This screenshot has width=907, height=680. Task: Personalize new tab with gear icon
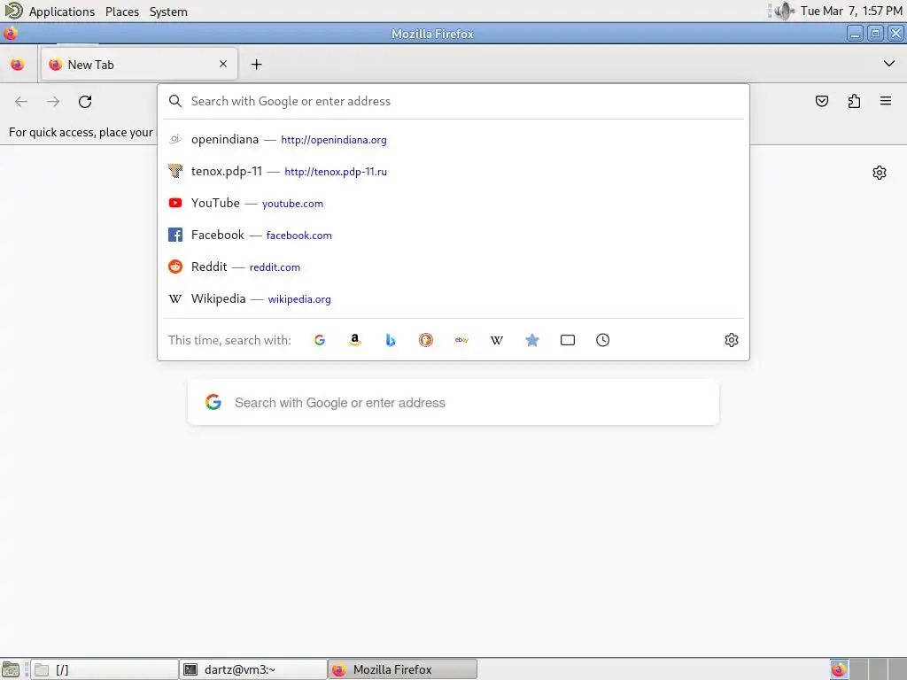pyautogui.click(x=880, y=173)
